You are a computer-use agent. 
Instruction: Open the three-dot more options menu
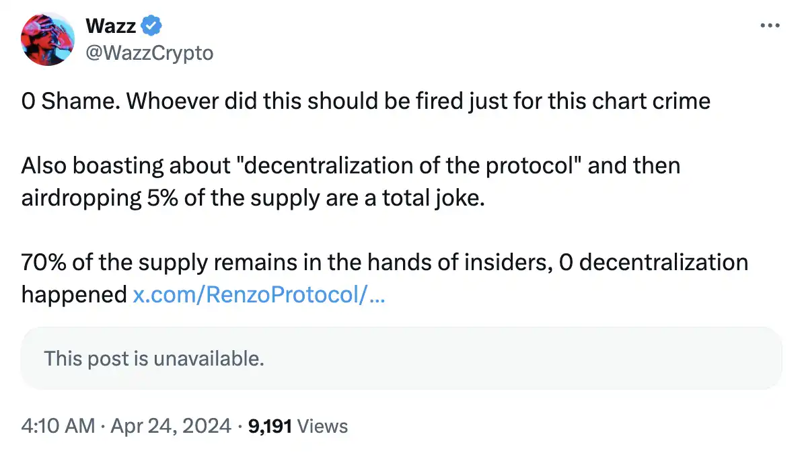(x=769, y=26)
